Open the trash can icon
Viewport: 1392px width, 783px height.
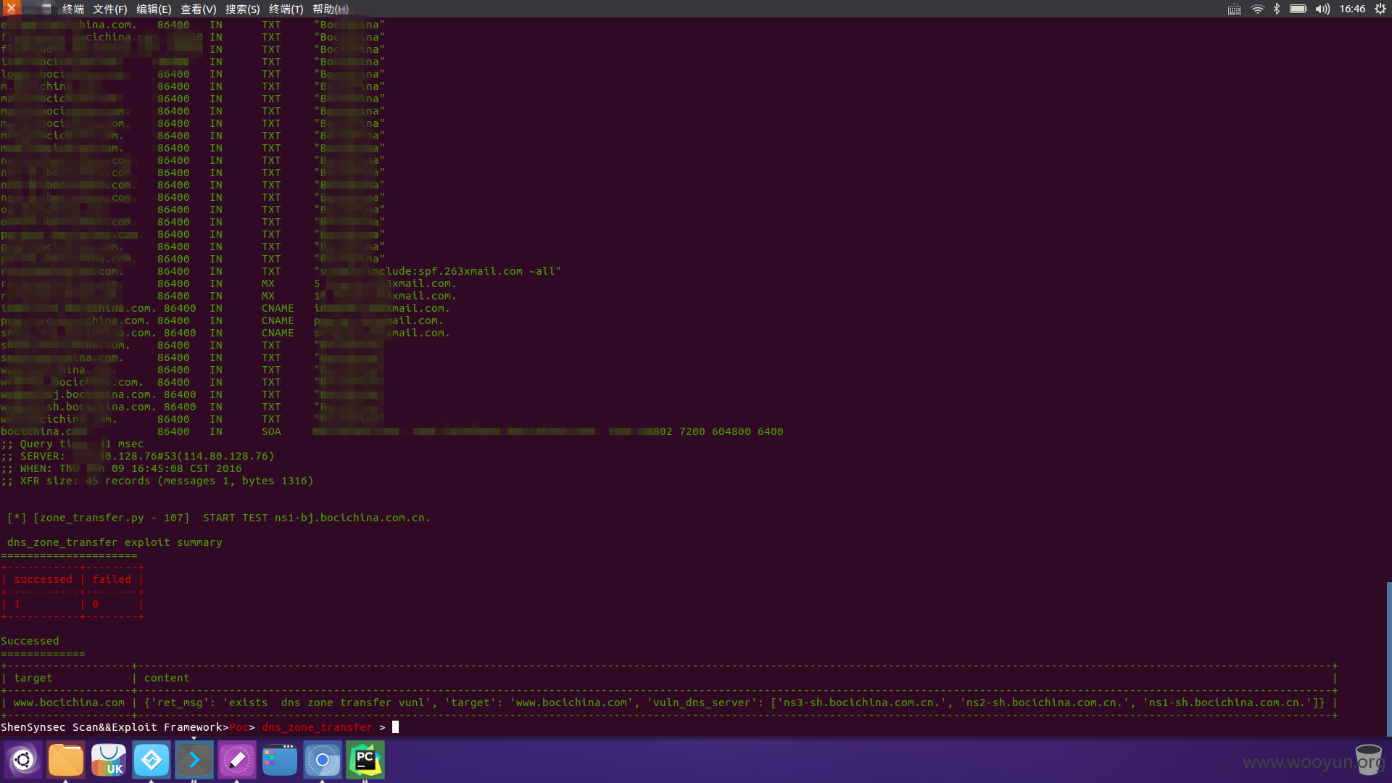(x=1369, y=760)
